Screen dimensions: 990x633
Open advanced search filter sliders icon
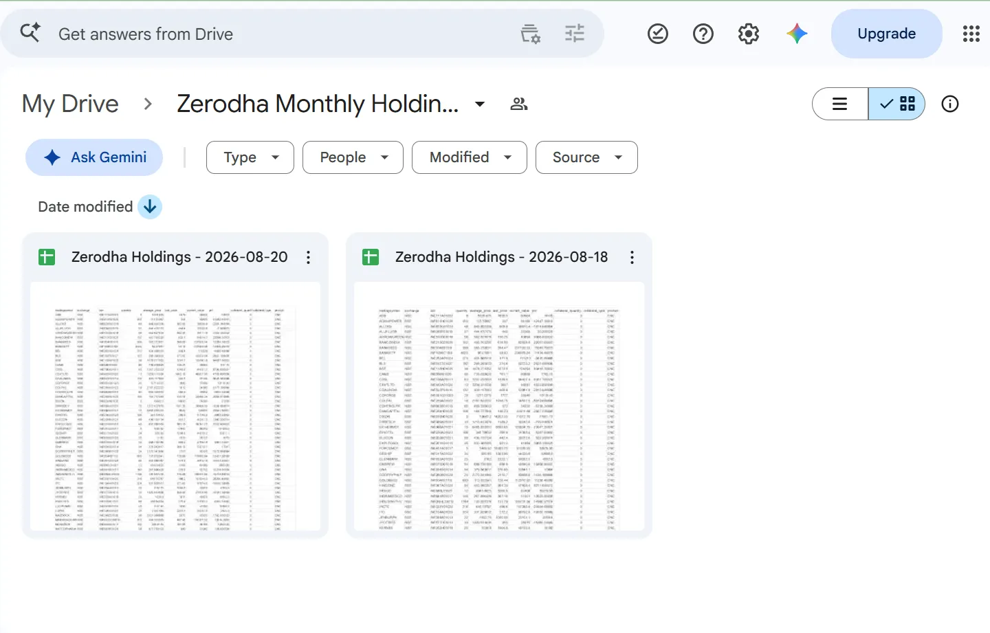click(x=575, y=33)
